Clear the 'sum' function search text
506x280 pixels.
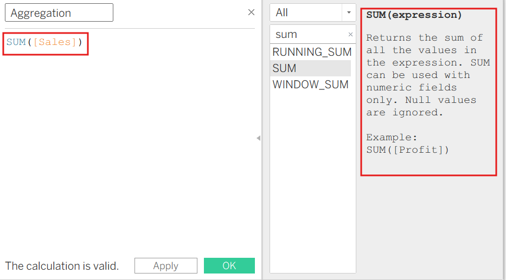click(350, 34)
